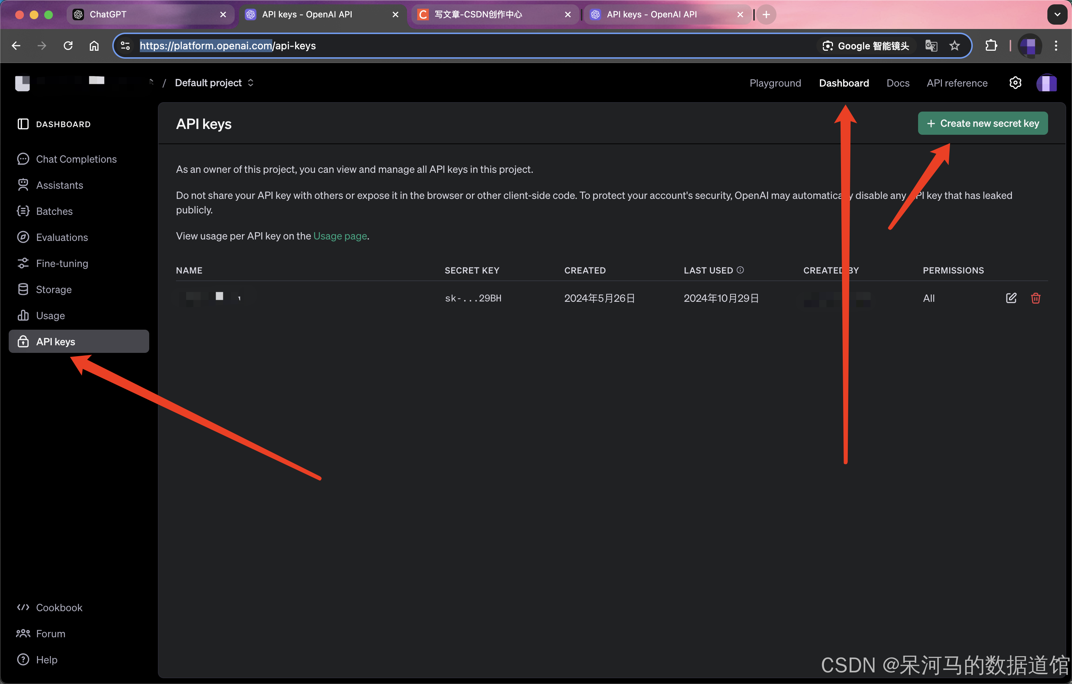Screen dimensions: 1072x684
Task: Open the Usage page link
Action: tap(340, 236)
